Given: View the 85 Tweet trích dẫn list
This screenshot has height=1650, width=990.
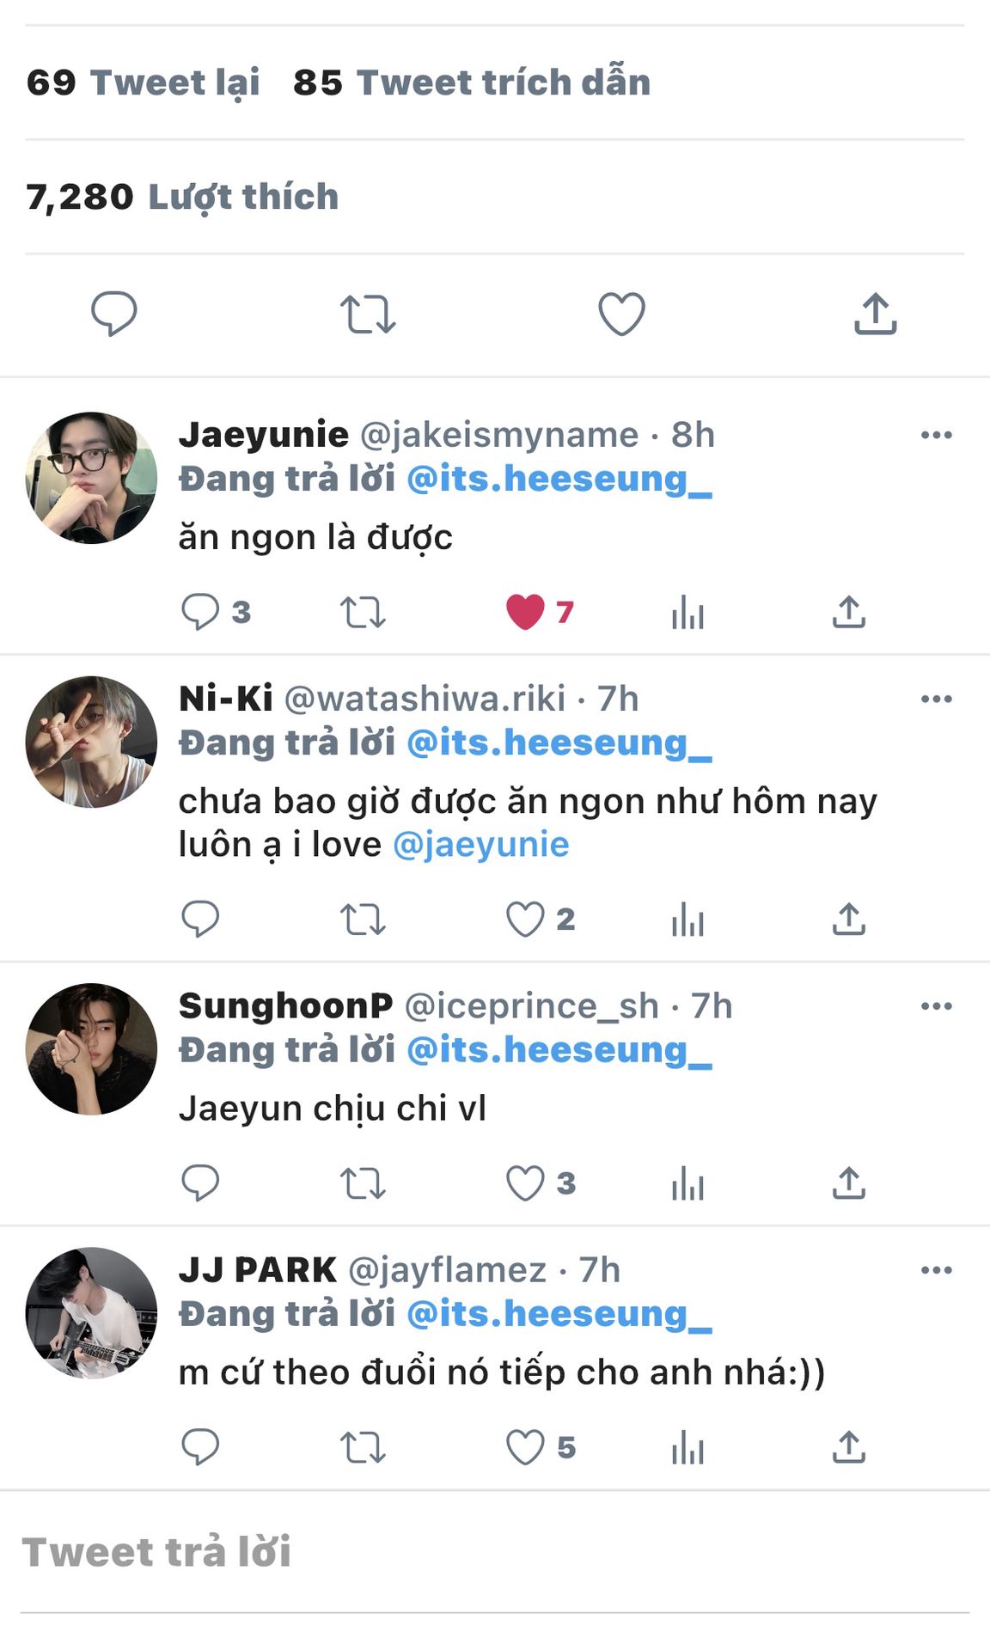Looking at the screenshot, I should click(471, 82).
